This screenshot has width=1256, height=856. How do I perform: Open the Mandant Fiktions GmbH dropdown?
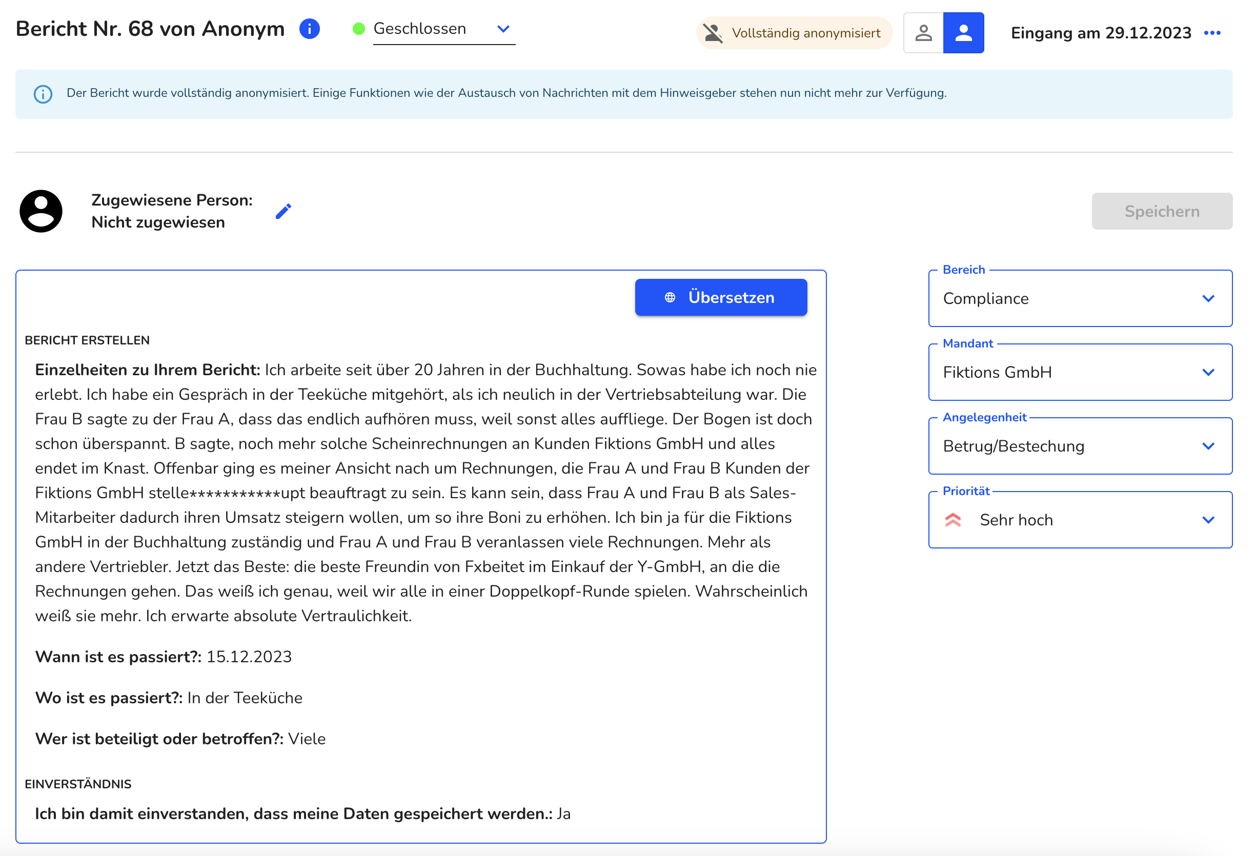tap(1080, 372)
